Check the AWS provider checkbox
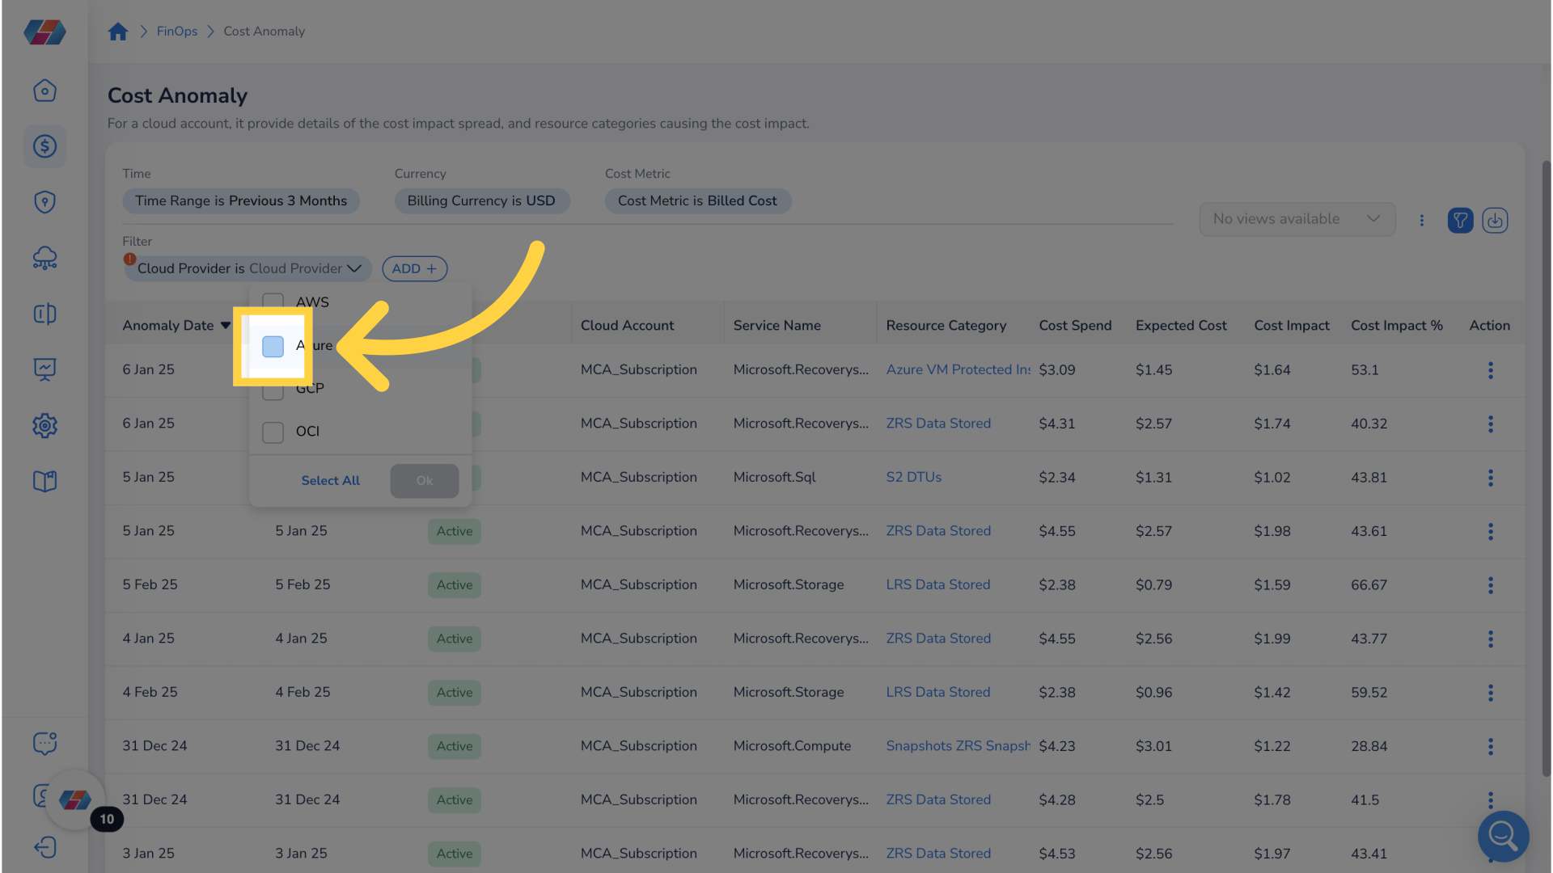Image resolution: width=1553 pixels, height=873 pixels. tap(273, 302)
